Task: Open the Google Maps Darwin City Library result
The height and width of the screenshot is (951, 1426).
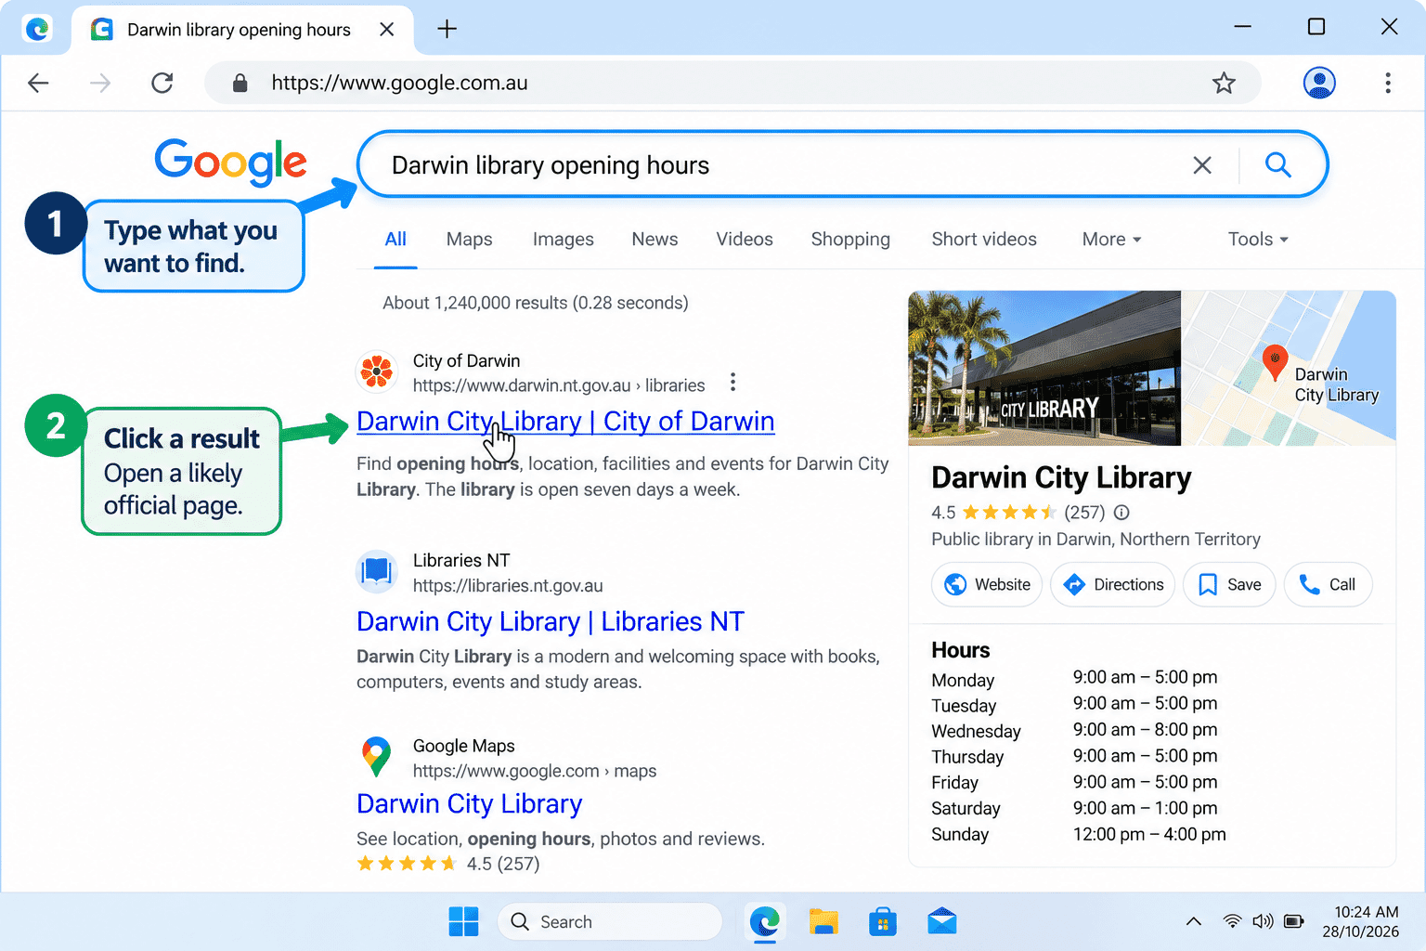Action: pos(469,803)
